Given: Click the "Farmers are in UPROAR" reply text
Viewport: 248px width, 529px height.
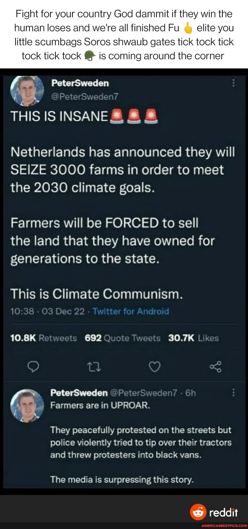Looking at the screenshot, I should click(98, 406).
